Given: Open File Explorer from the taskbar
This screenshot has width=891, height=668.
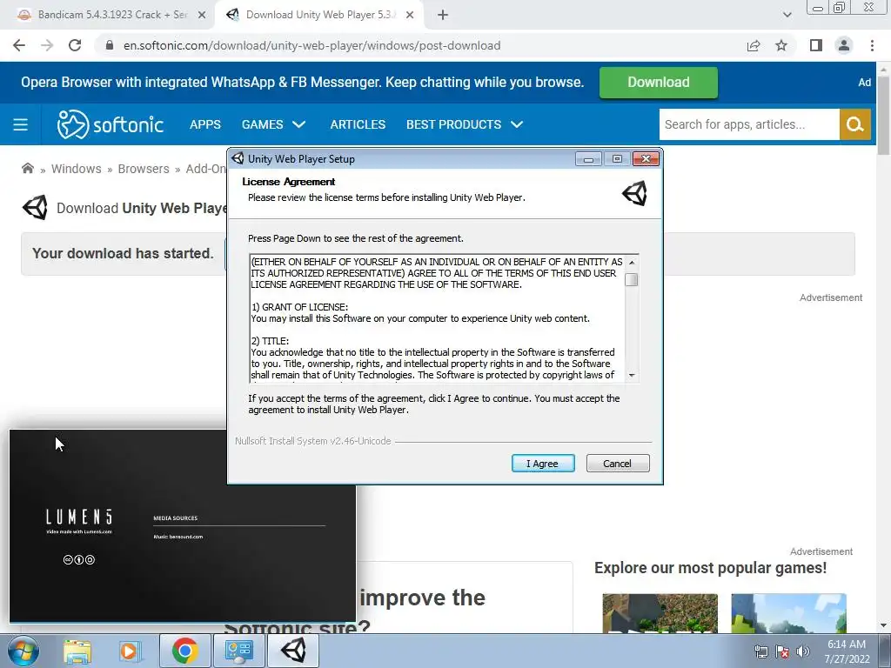Looking at the screenshot, I should click(x=77, y=651).
